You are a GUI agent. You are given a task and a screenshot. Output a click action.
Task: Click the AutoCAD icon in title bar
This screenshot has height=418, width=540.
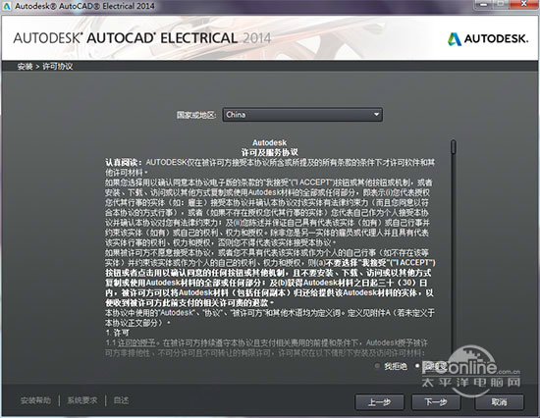7,6
